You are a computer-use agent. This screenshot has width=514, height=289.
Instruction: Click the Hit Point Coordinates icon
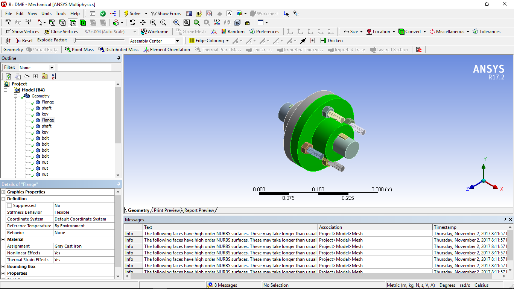click(29, 23)
